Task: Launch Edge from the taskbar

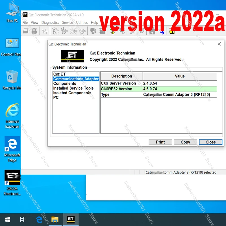Action: (x=39, y=220)
